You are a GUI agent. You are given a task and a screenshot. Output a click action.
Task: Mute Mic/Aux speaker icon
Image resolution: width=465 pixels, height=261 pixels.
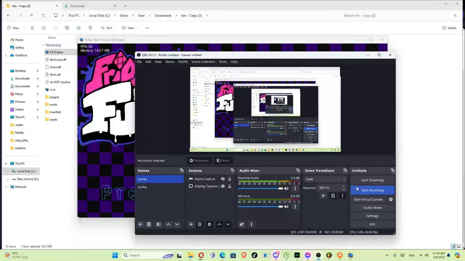point(286,206)
